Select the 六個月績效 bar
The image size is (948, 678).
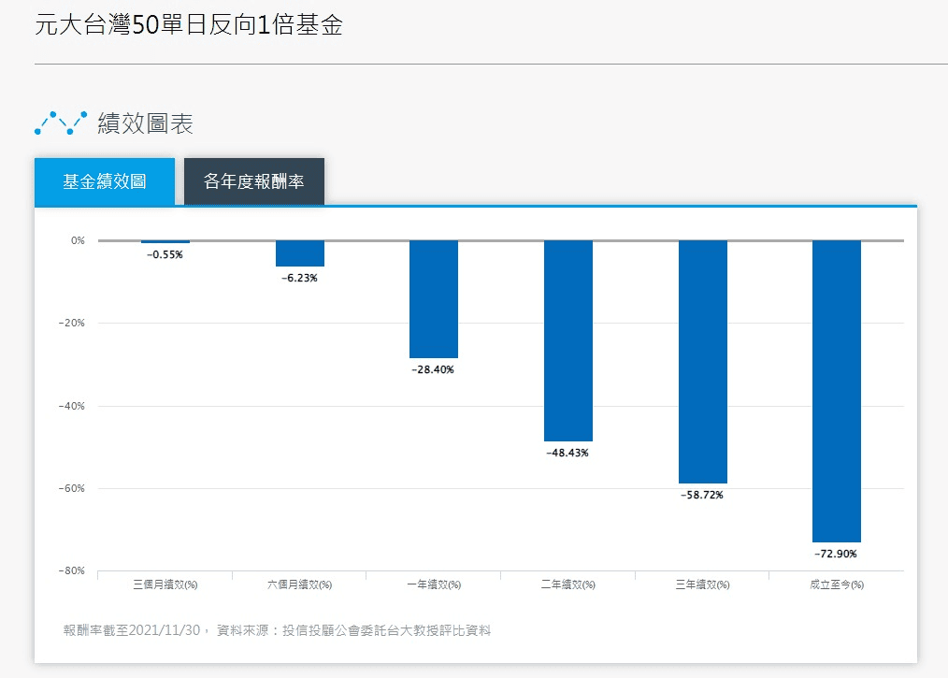tap(300, 253)
